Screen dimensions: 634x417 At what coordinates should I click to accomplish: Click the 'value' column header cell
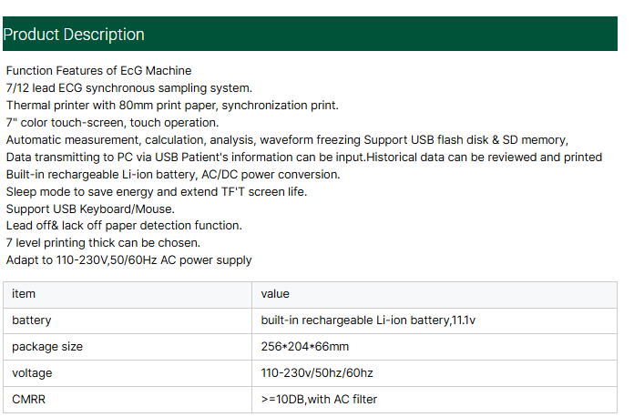(434, 294)
